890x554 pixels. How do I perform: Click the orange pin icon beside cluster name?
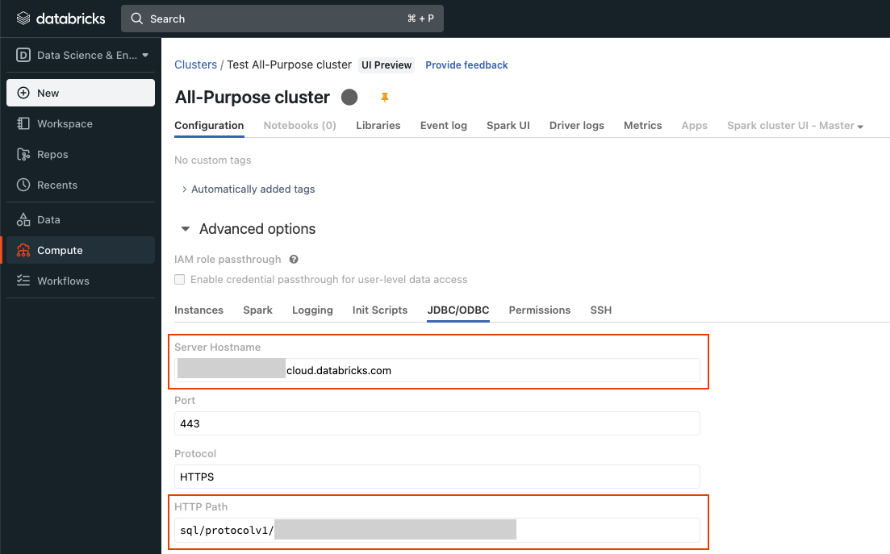click(385, 98)
